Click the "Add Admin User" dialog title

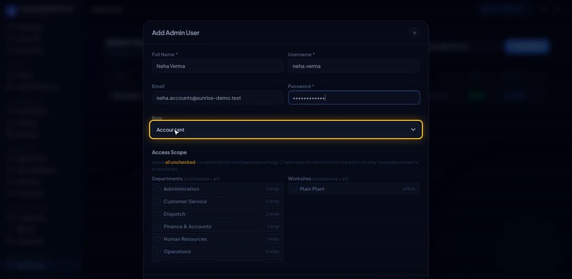(x=175, y=33)
